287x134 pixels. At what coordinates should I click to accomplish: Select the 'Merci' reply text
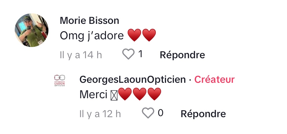[x=93, y=95]
